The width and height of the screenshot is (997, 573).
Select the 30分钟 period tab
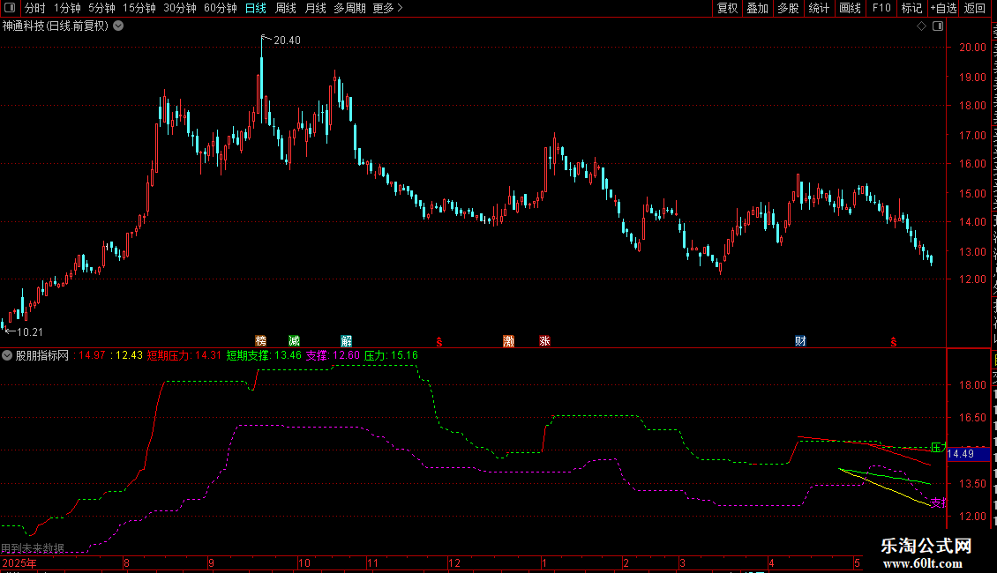click(180, 8)
